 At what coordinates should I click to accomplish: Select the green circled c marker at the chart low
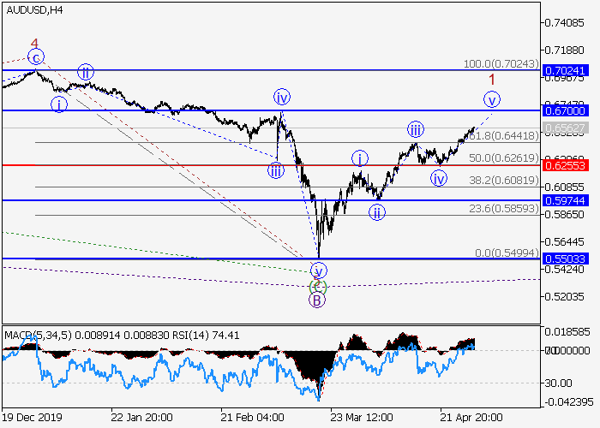point(316,286)
